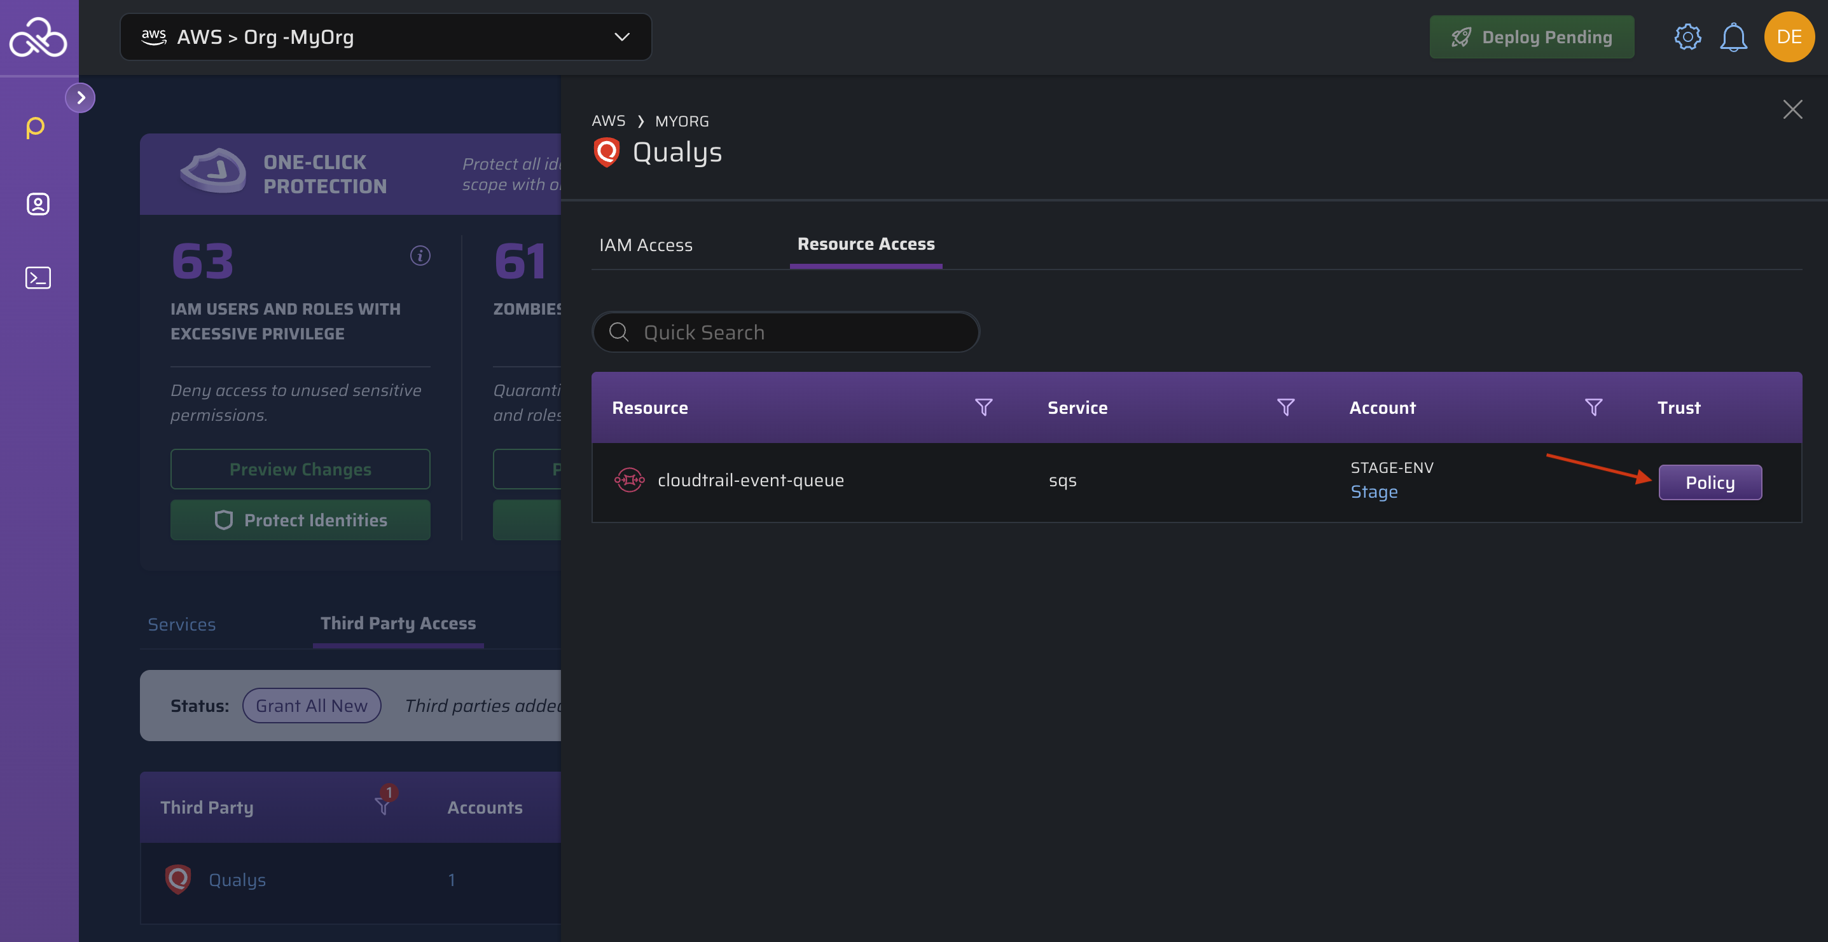Open the notifications bell icon
This screenshot has height=942, width=1828.
1733,37
